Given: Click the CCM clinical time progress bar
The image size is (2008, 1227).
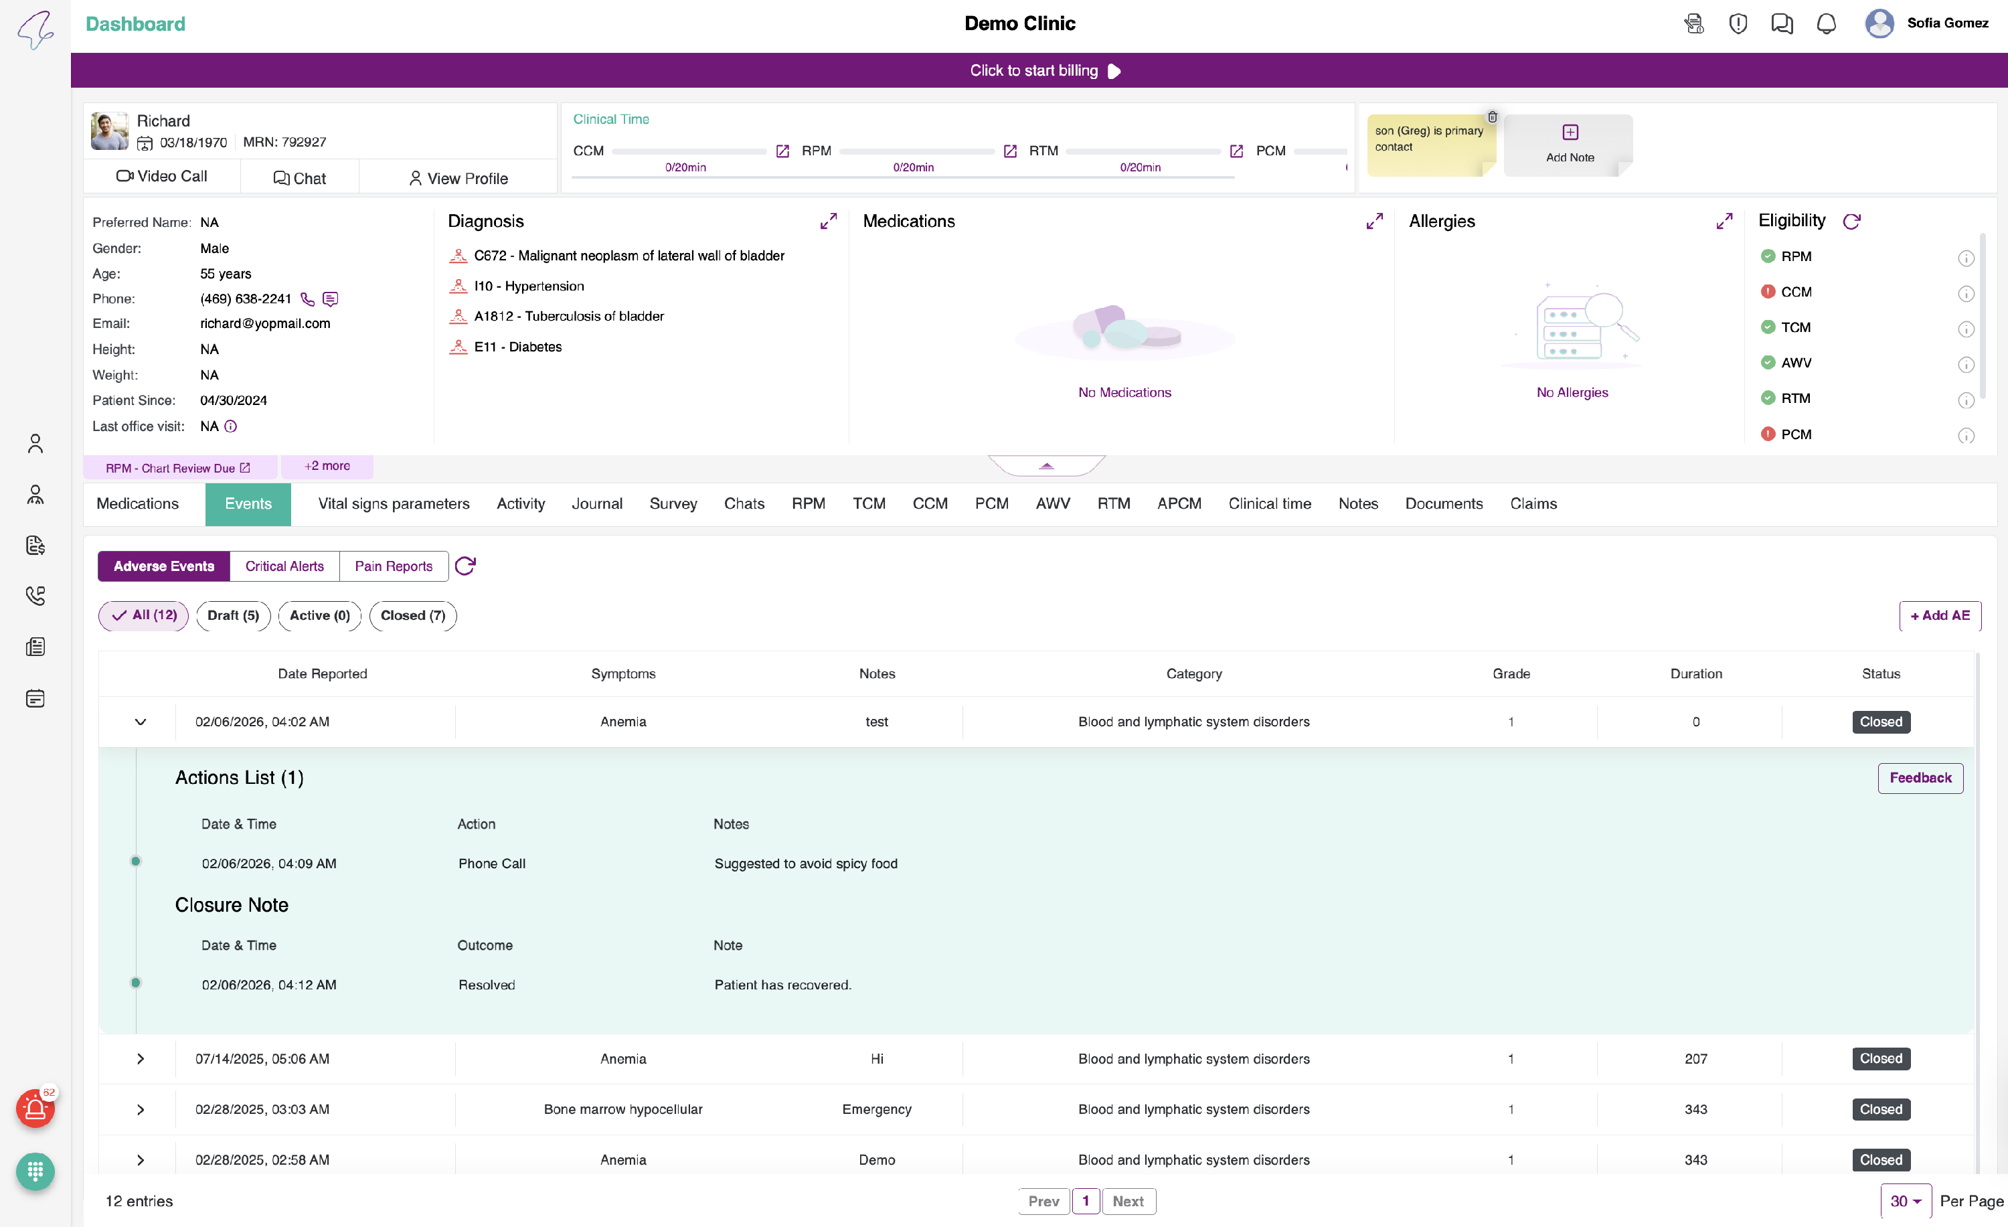Looking at the screenshot, I should pyautogui.click(x=689, y=151).
